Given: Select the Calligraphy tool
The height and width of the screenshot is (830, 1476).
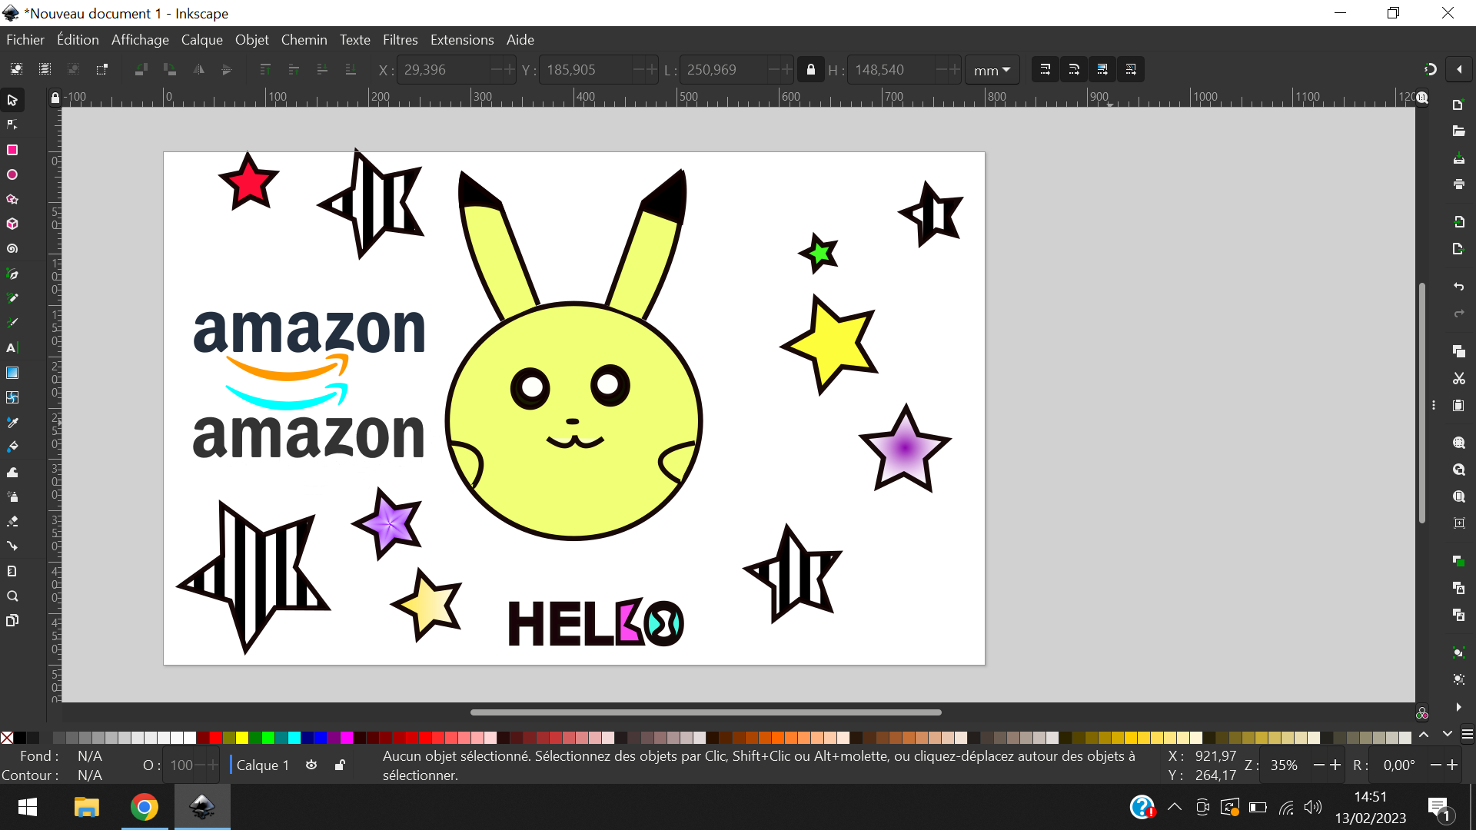Looking at the screenshot, I should pos(12,324).
